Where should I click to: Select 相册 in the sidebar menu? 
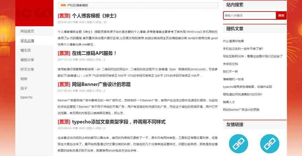coord(24,79)
